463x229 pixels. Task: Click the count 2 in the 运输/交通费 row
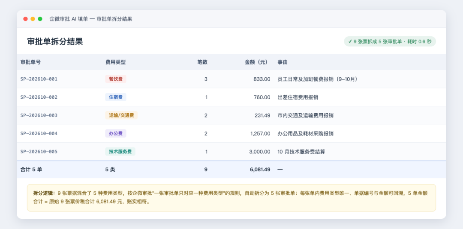(x=206, y=115)
